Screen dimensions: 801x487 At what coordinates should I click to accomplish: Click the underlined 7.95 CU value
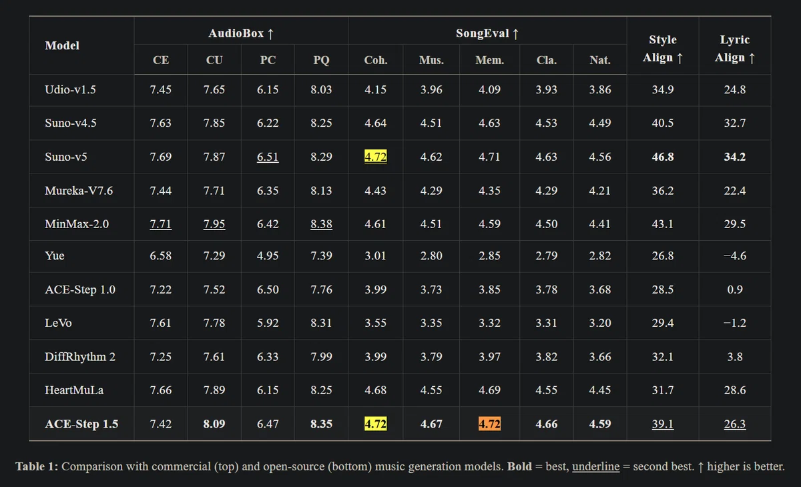(214, 223)
